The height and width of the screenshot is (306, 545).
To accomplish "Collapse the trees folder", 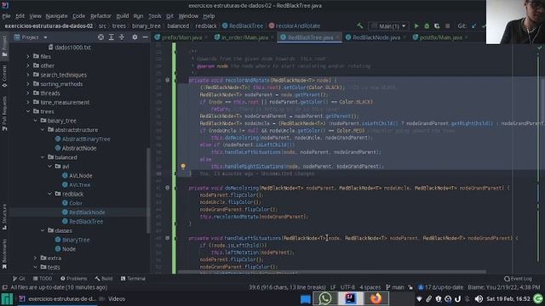I will coord(28,111).
